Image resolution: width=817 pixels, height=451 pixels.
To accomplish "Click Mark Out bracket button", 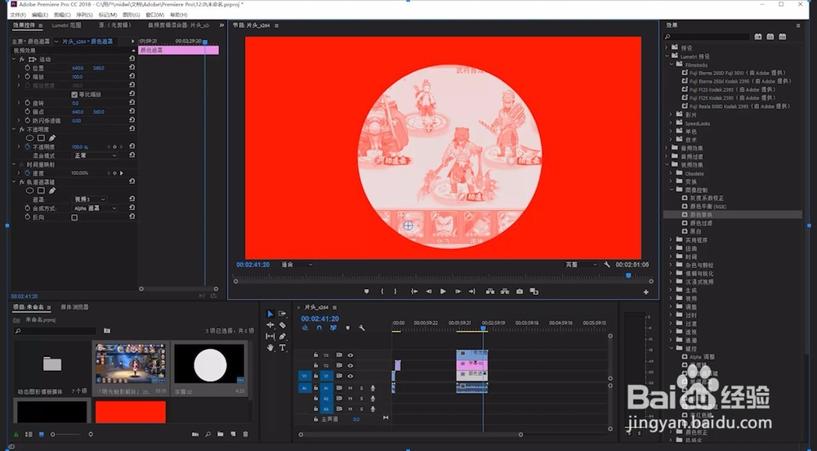I will coord(395,292).
